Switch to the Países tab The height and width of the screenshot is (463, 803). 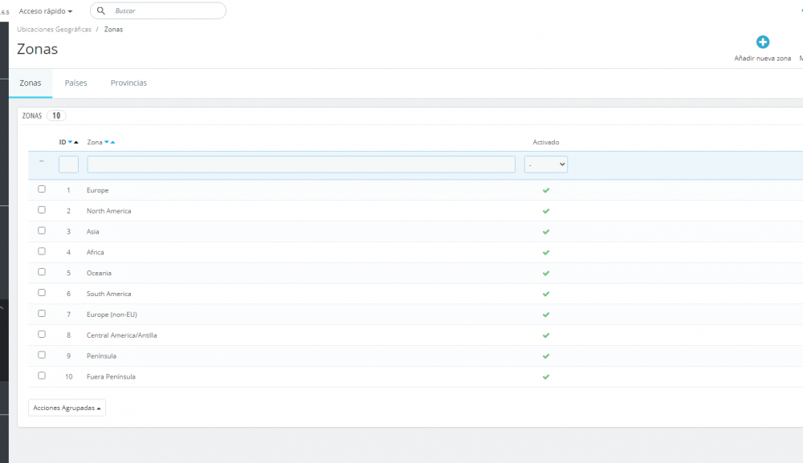pyautogui.click(x=75, y=83)
